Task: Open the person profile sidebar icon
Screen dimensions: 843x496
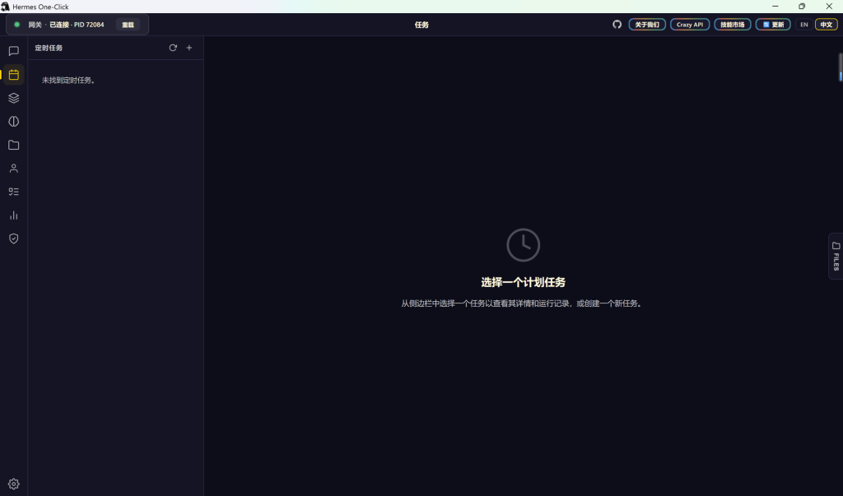Action: (x=13, y=168)
